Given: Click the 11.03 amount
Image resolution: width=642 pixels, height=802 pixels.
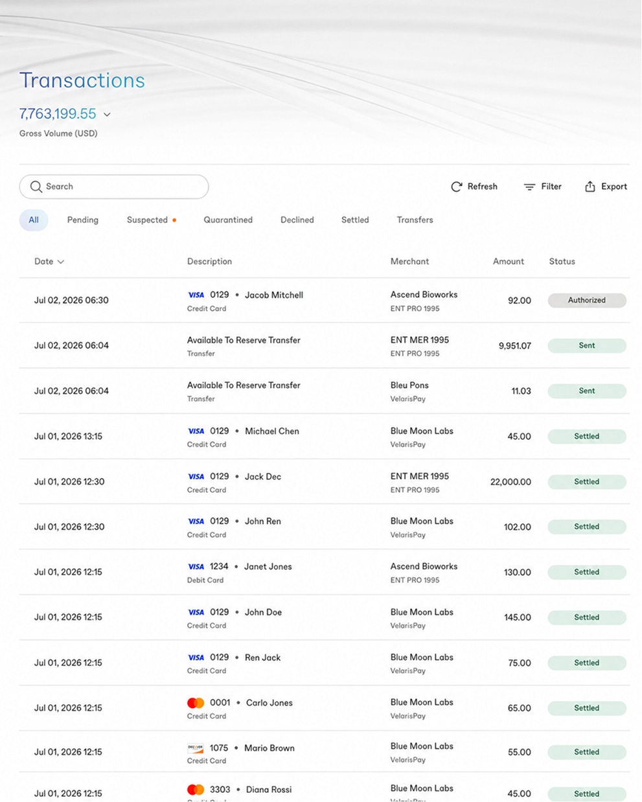Looking at the screenshot, I should pyautogui.click(x=522, y=391).
